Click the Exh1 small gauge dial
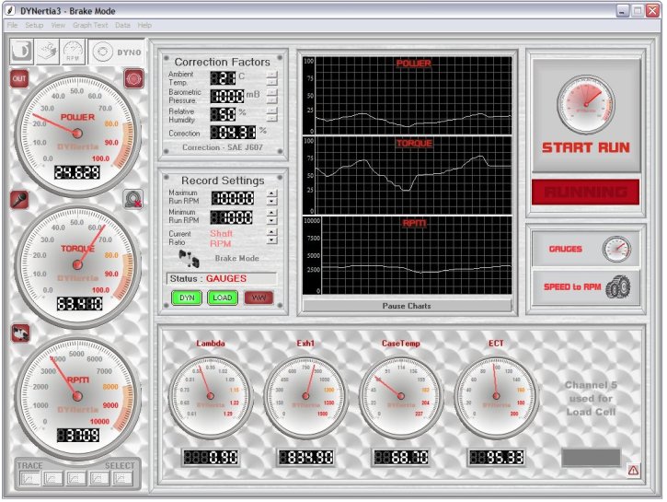 305,397
